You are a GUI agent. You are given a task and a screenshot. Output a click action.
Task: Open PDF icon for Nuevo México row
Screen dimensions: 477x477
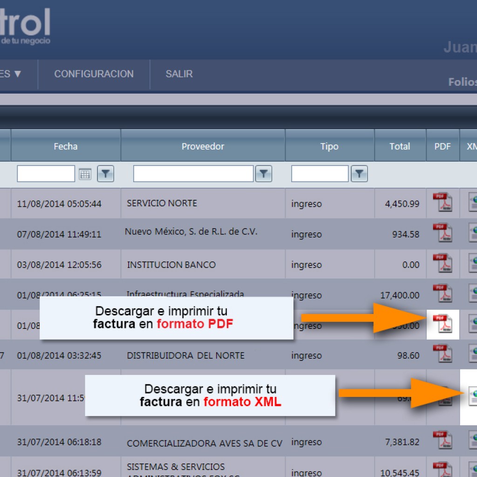click(443, 233)
